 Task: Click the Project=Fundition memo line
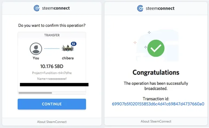point(52,73)
